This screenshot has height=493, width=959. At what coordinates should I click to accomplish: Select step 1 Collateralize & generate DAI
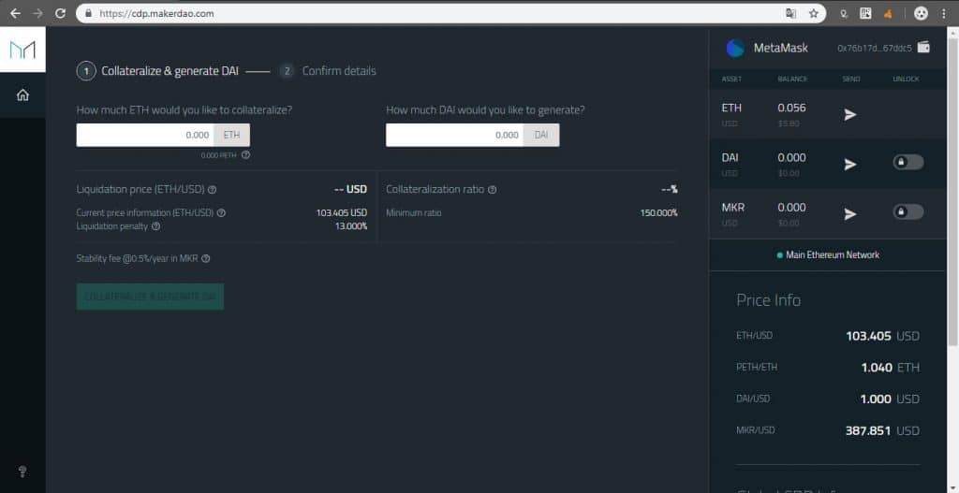(x=157, y=71)
